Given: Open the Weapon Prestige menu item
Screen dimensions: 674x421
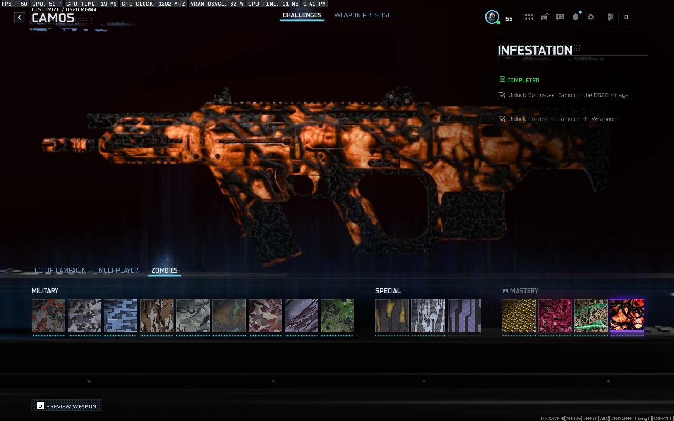Looking at the screenshot, I should click(x=362, y=15).
